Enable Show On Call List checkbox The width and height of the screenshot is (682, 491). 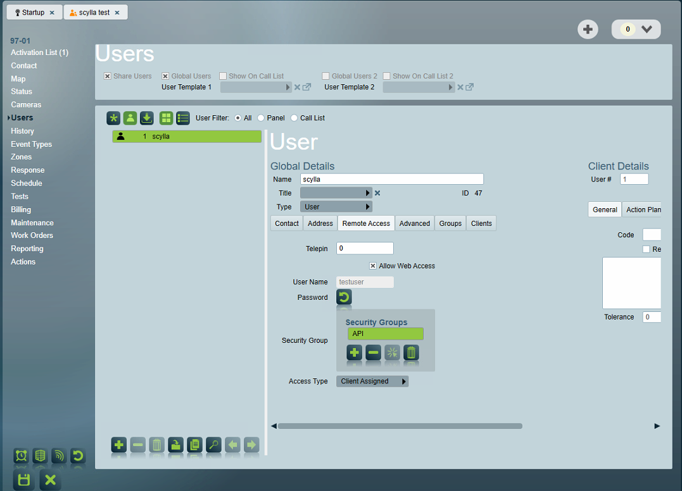pos(223,76)
